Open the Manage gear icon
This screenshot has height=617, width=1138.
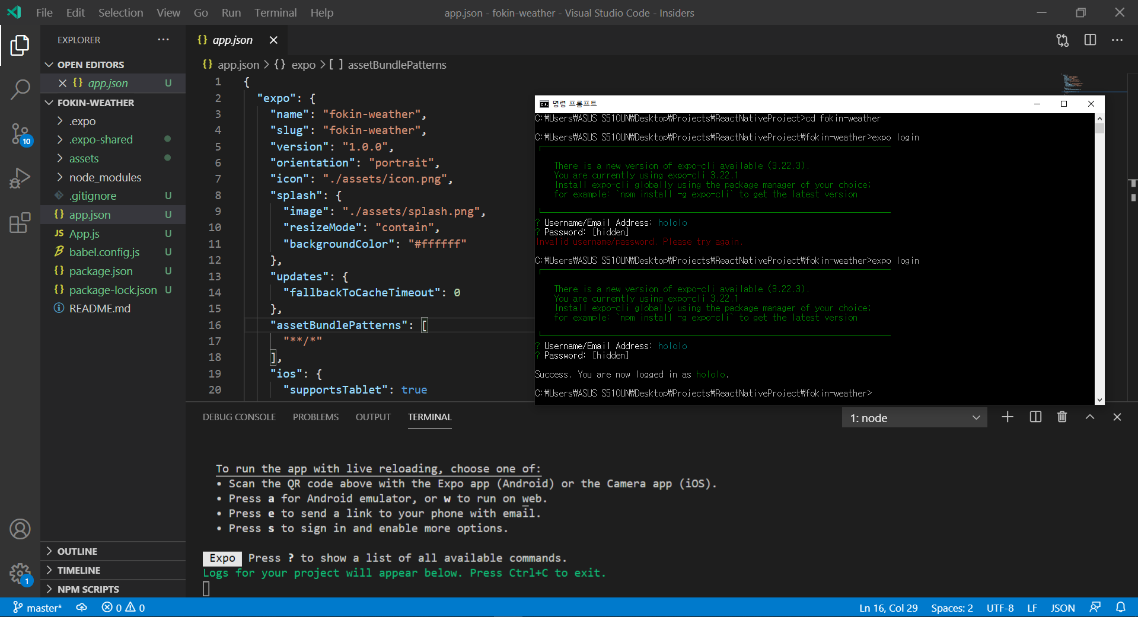[20, 574]
